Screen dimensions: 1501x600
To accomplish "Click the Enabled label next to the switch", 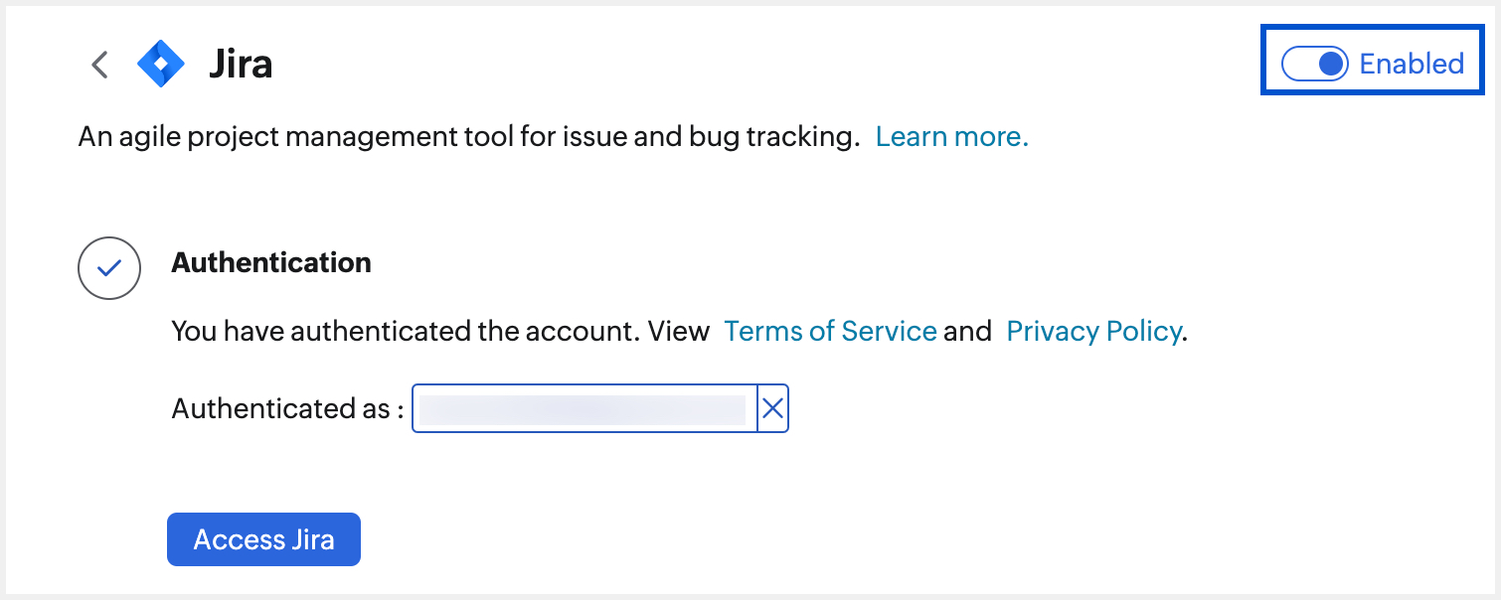I will [1410, 64].
